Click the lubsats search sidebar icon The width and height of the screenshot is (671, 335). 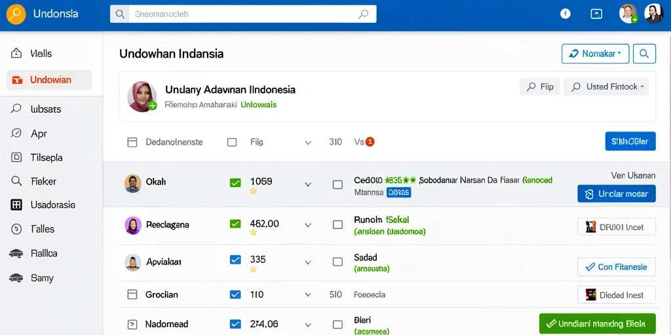(16, 109)
